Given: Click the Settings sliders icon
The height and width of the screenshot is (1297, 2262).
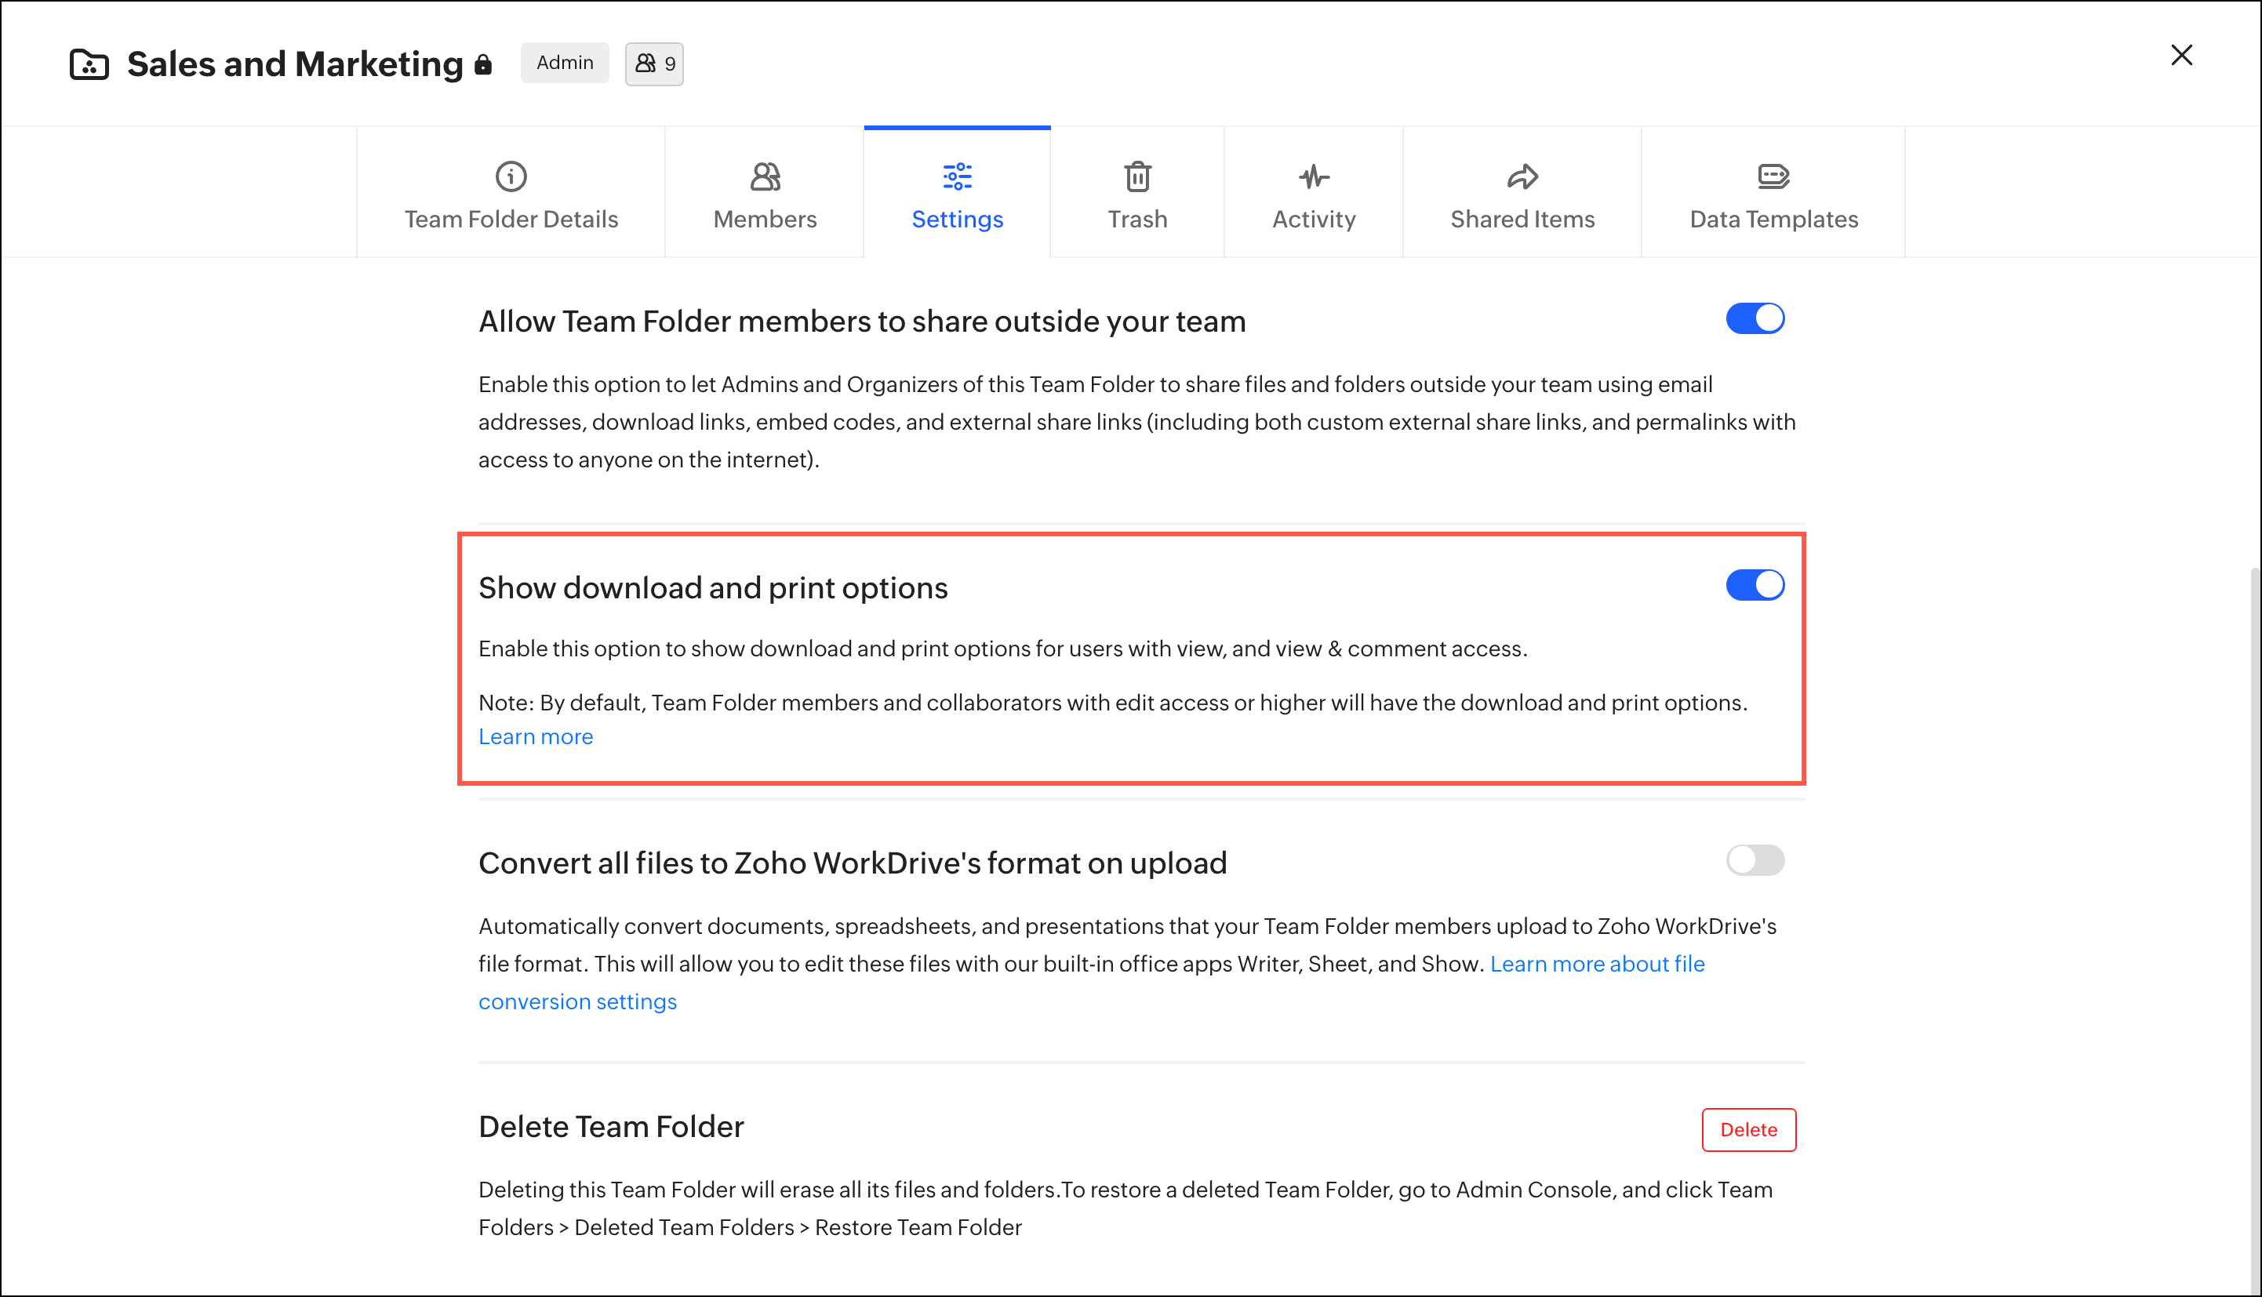Looking at the screenshot, I should [x=957, y=176].
